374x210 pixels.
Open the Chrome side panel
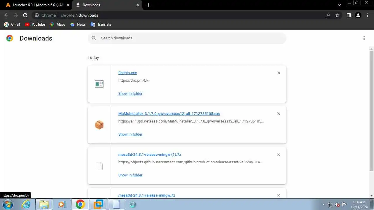[x=349, y=15]
